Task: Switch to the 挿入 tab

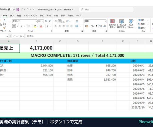Action: click(x=12, y=16)
